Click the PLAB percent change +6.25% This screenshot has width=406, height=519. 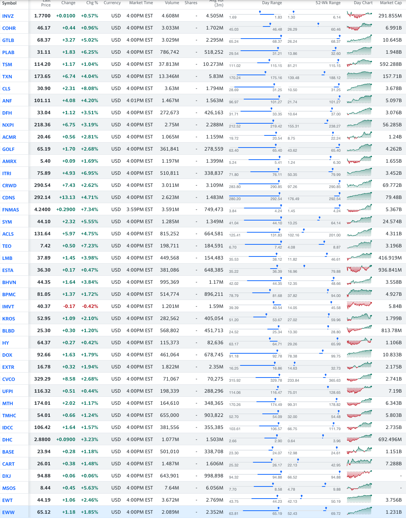[x=90, y=52]
